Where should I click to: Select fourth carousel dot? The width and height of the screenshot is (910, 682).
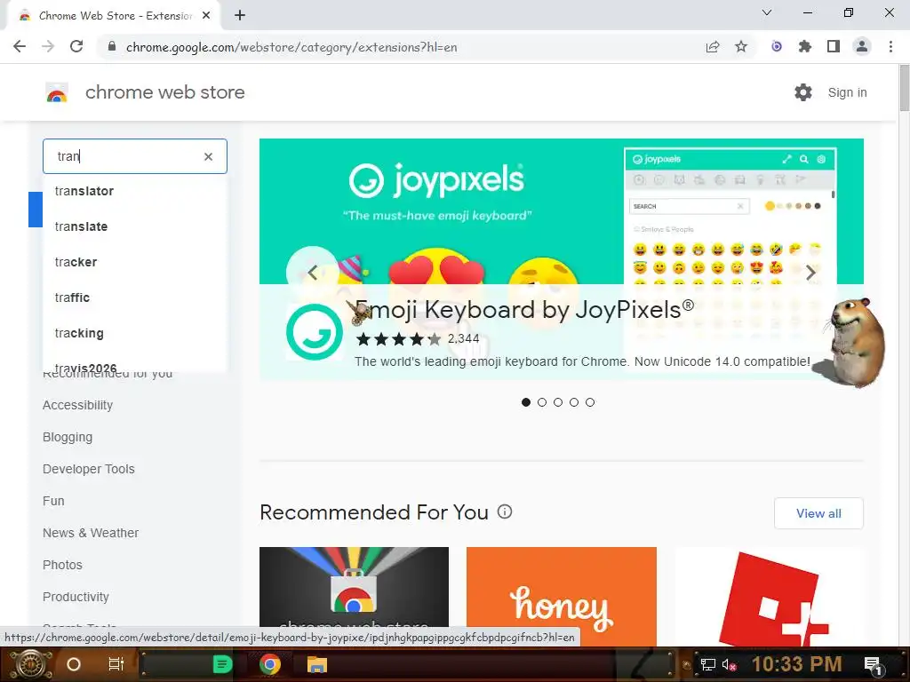pyautogui.click(x=574, y=402)
